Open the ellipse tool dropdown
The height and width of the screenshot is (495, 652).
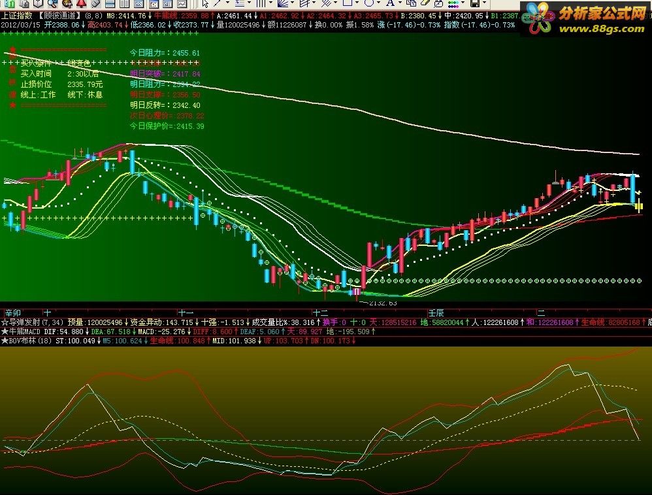coord(378,3)
